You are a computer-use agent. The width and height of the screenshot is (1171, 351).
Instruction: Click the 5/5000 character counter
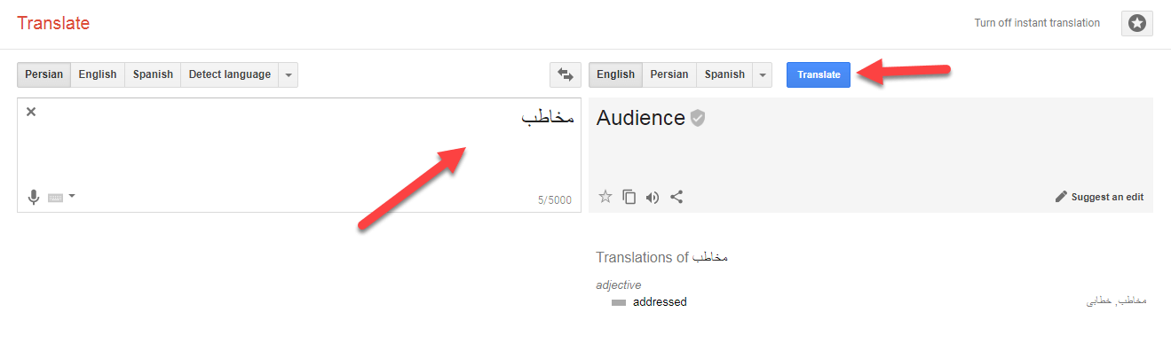click(x=555, y=200)
